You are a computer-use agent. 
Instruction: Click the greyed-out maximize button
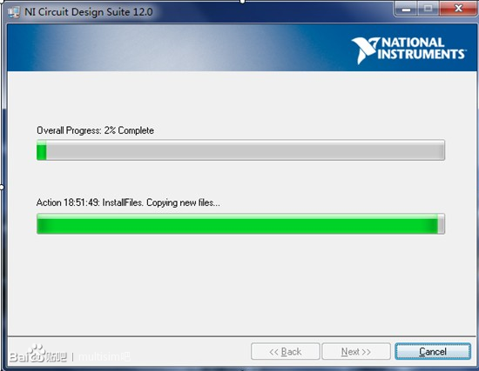click(428, 10)
